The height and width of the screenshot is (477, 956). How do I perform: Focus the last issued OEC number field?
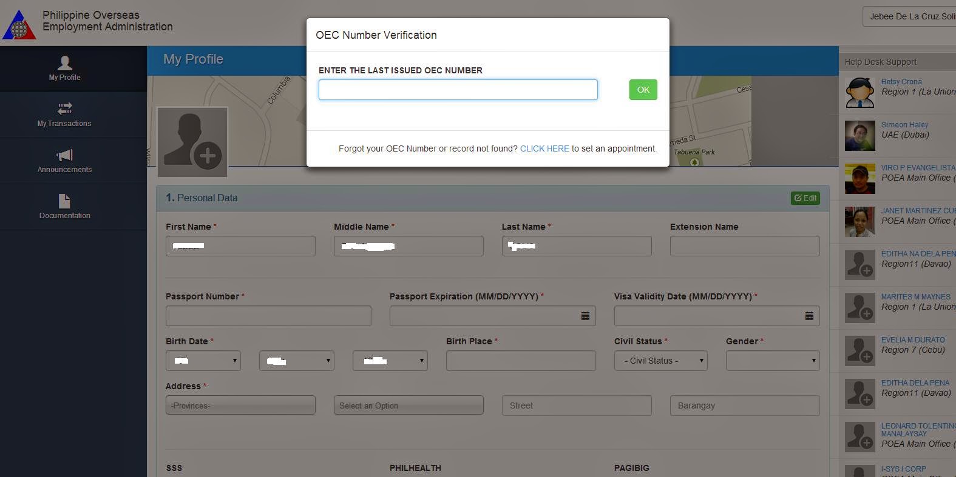[x=458, y=90]
